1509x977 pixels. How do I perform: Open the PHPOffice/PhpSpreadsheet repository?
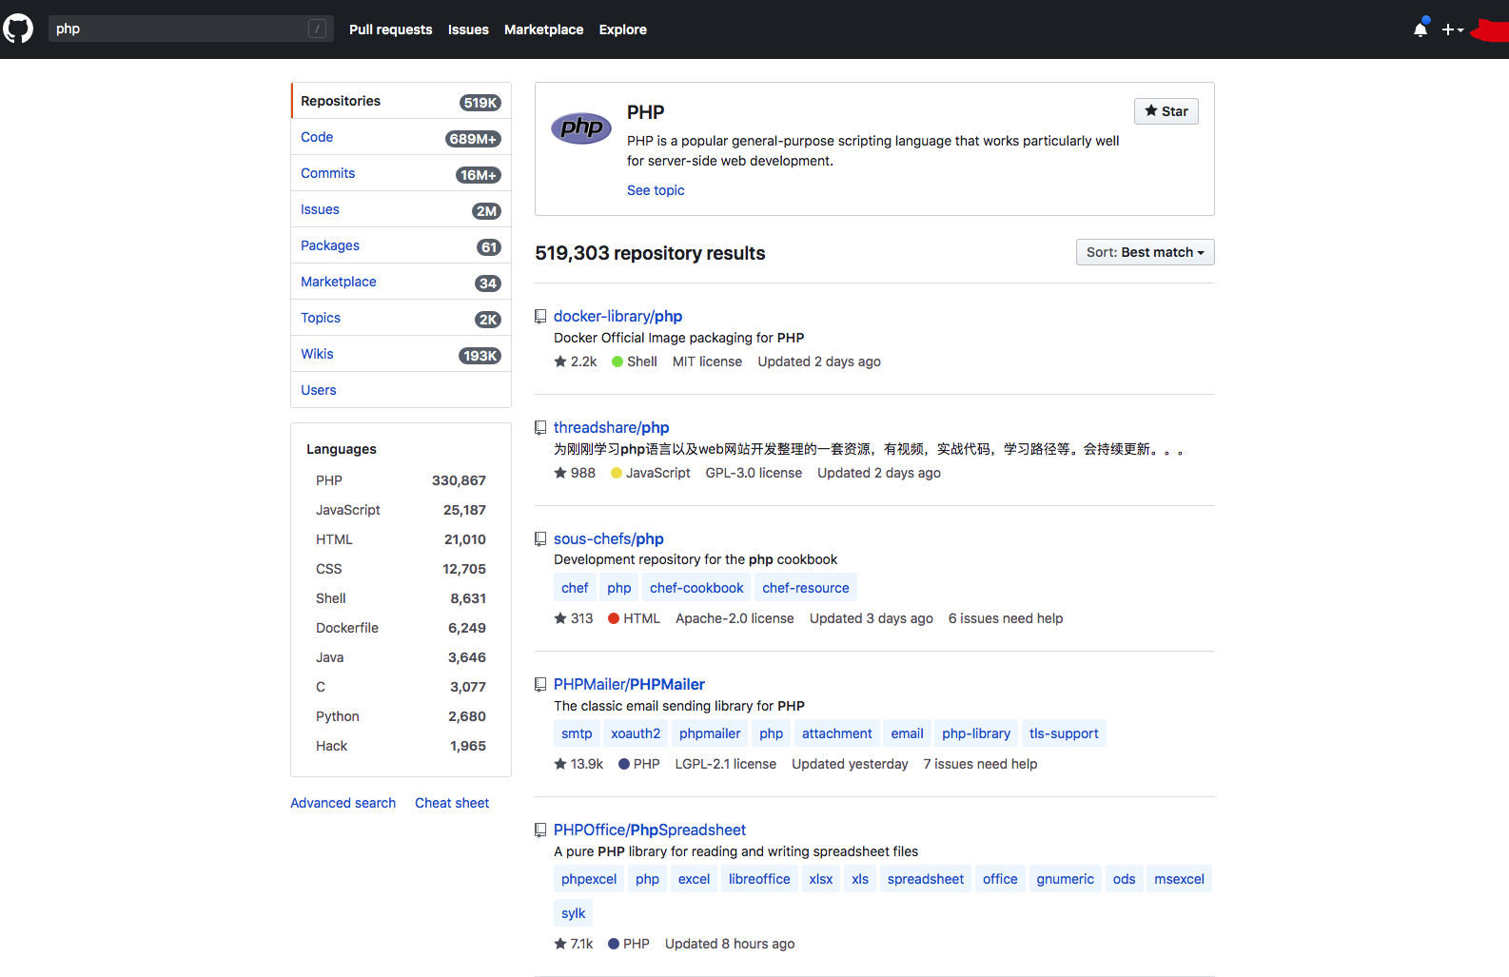coord(650,830)
